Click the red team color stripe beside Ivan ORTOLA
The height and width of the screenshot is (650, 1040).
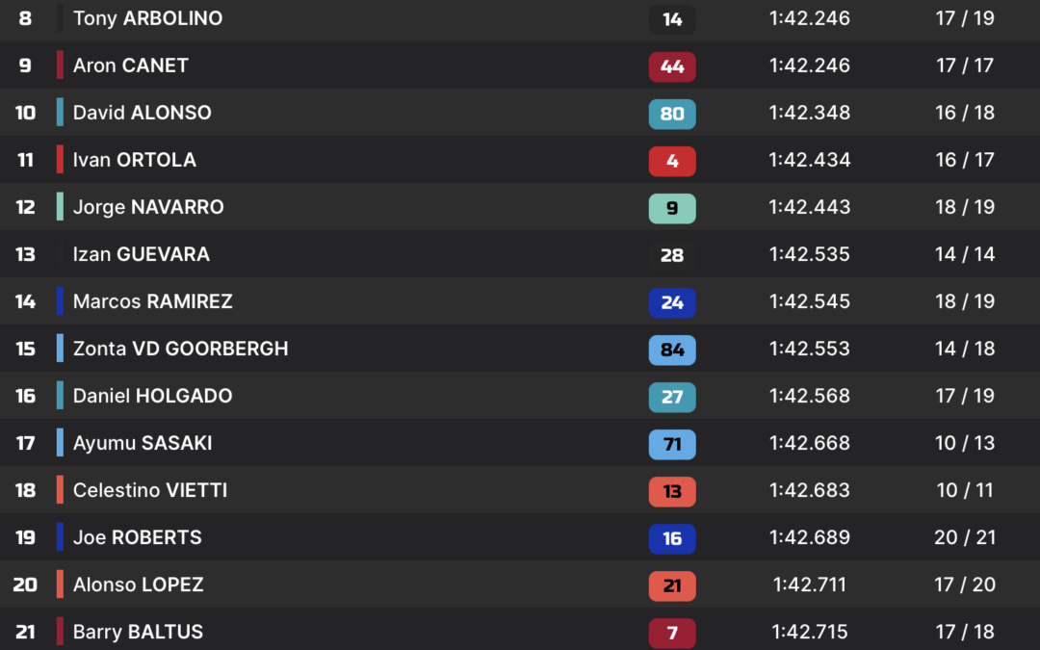60,159
